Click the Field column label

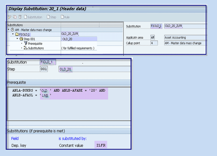(x=15, y=138)
